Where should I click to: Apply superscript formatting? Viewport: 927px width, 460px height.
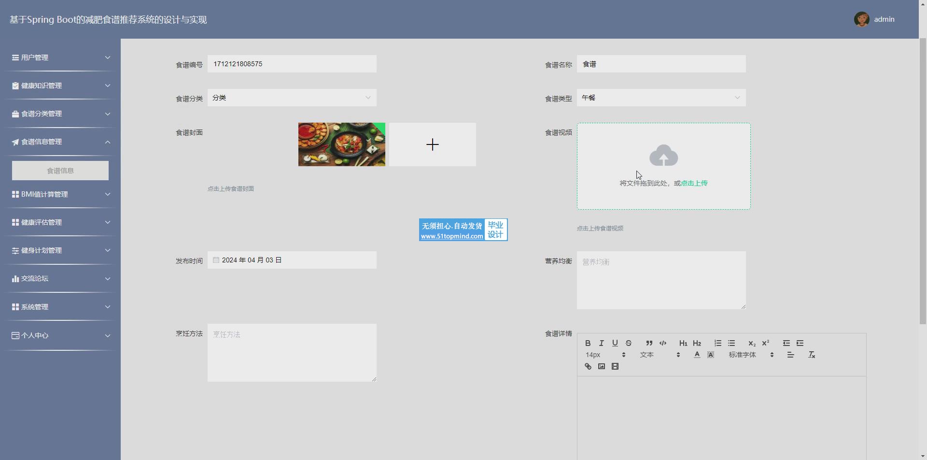click(765, 343)
